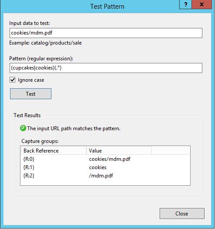Image resolution: width=215 pixels, height=229 pixels.
Task: Click the cookies value in the {R:1} row
Action: click(98, 167)
